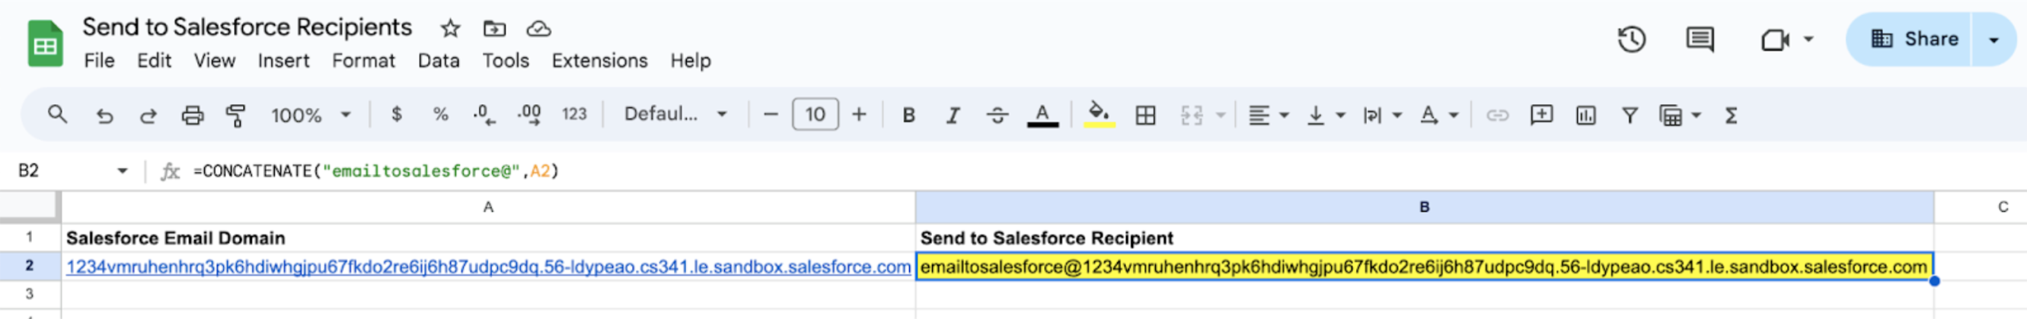The width and height of the screenshot is (2027, 319).
Task: Open the font family dropdown
Action: click(x=675, y=115)
